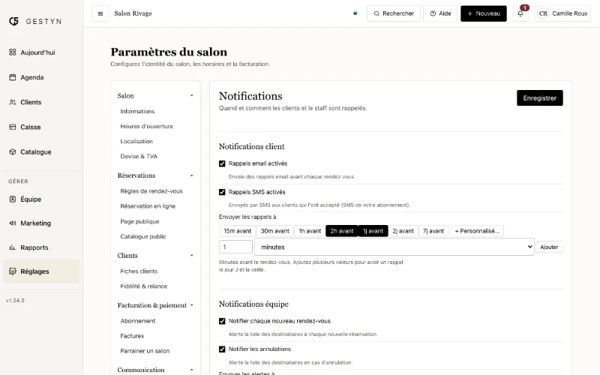This screenshot has height=375, width=600.
Task: Open Règles de rendez-vous settings
Action: (151, 191)
